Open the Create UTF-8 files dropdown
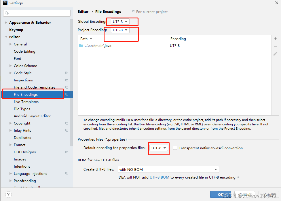281x201 pixels. tap(168, 169)
